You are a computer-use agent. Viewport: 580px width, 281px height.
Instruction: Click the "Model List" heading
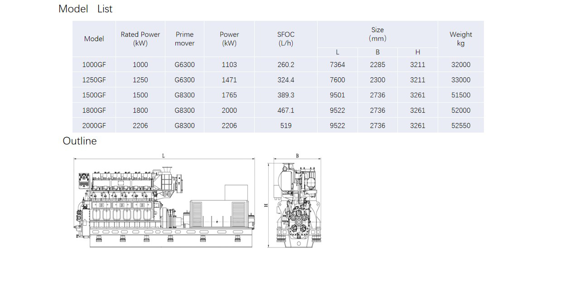click(x=85, y=9)
